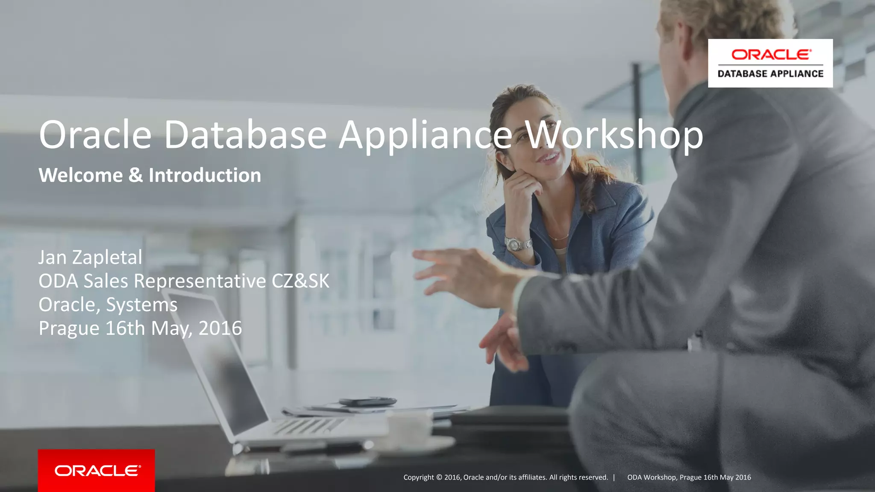Click the red Oracle logo at bottom left
The image size is (875, 492).
click(97, 470)
